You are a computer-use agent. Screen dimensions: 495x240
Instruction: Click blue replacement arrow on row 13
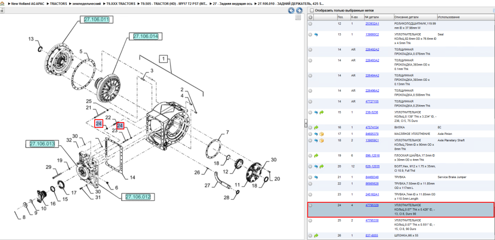click(x=316, y=34)
